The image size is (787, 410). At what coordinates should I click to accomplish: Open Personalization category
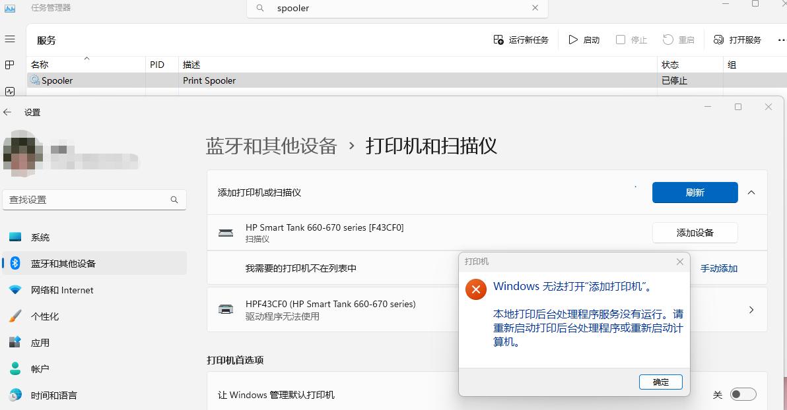94,316
